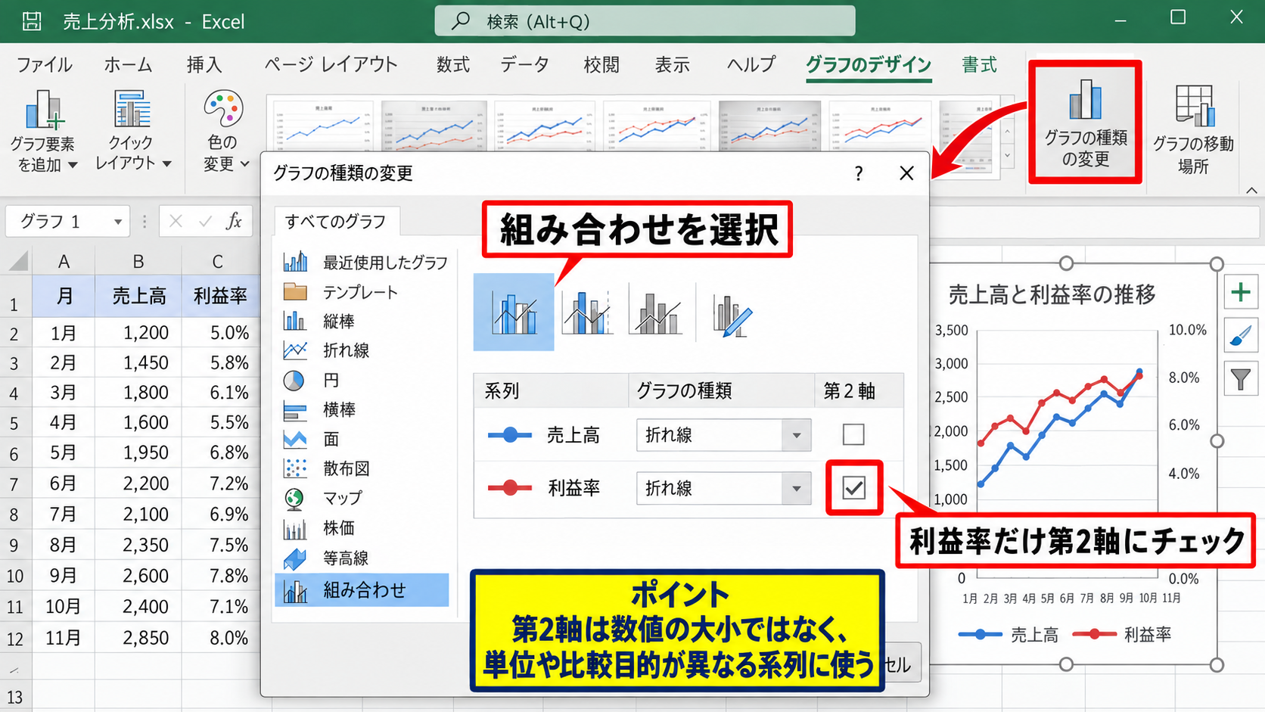The height and width of the screenshot is (712, 1265).
Task: Click the 検索 search box
Action: (x=645, y=21)
